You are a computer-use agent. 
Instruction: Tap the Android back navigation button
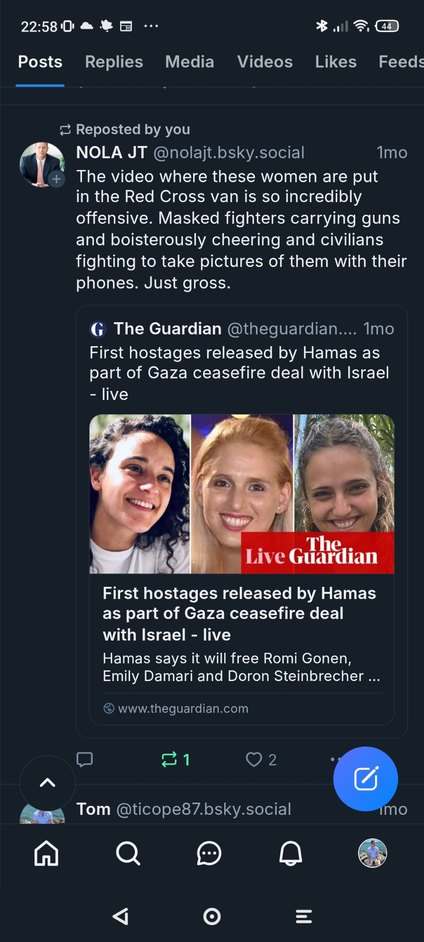(121, 917)
